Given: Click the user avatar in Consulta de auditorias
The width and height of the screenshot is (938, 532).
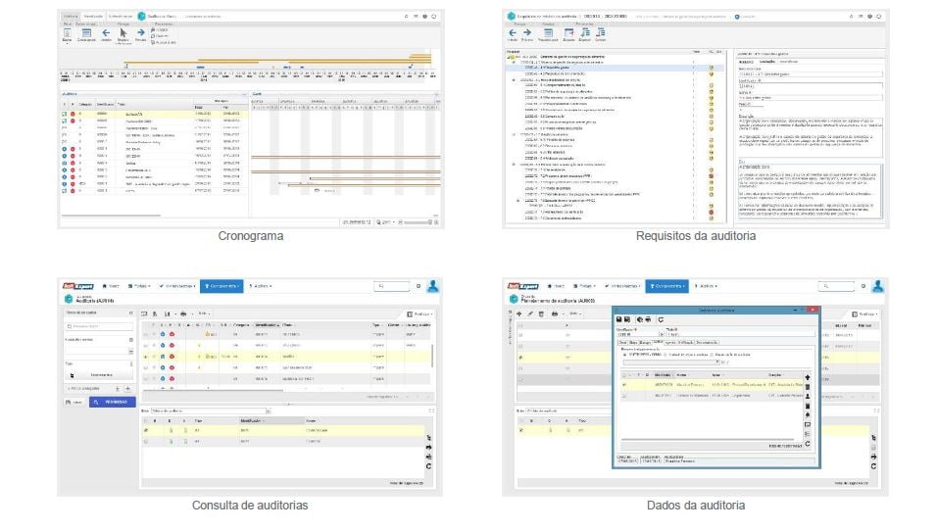Looking at the screenshot, I should click(x=433, y=286).
